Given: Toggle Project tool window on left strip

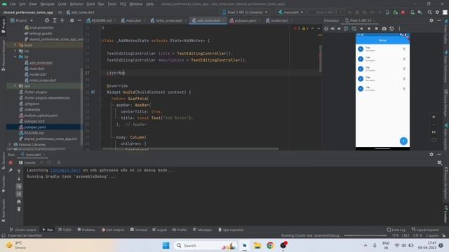Looking at the screenshot, I should (x=4, y=27).
